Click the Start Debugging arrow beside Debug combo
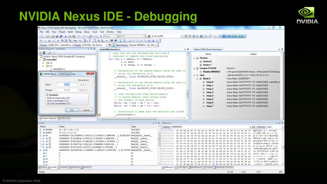The height and width of the screenshot is (184, 327). click(x=101, y=36)
